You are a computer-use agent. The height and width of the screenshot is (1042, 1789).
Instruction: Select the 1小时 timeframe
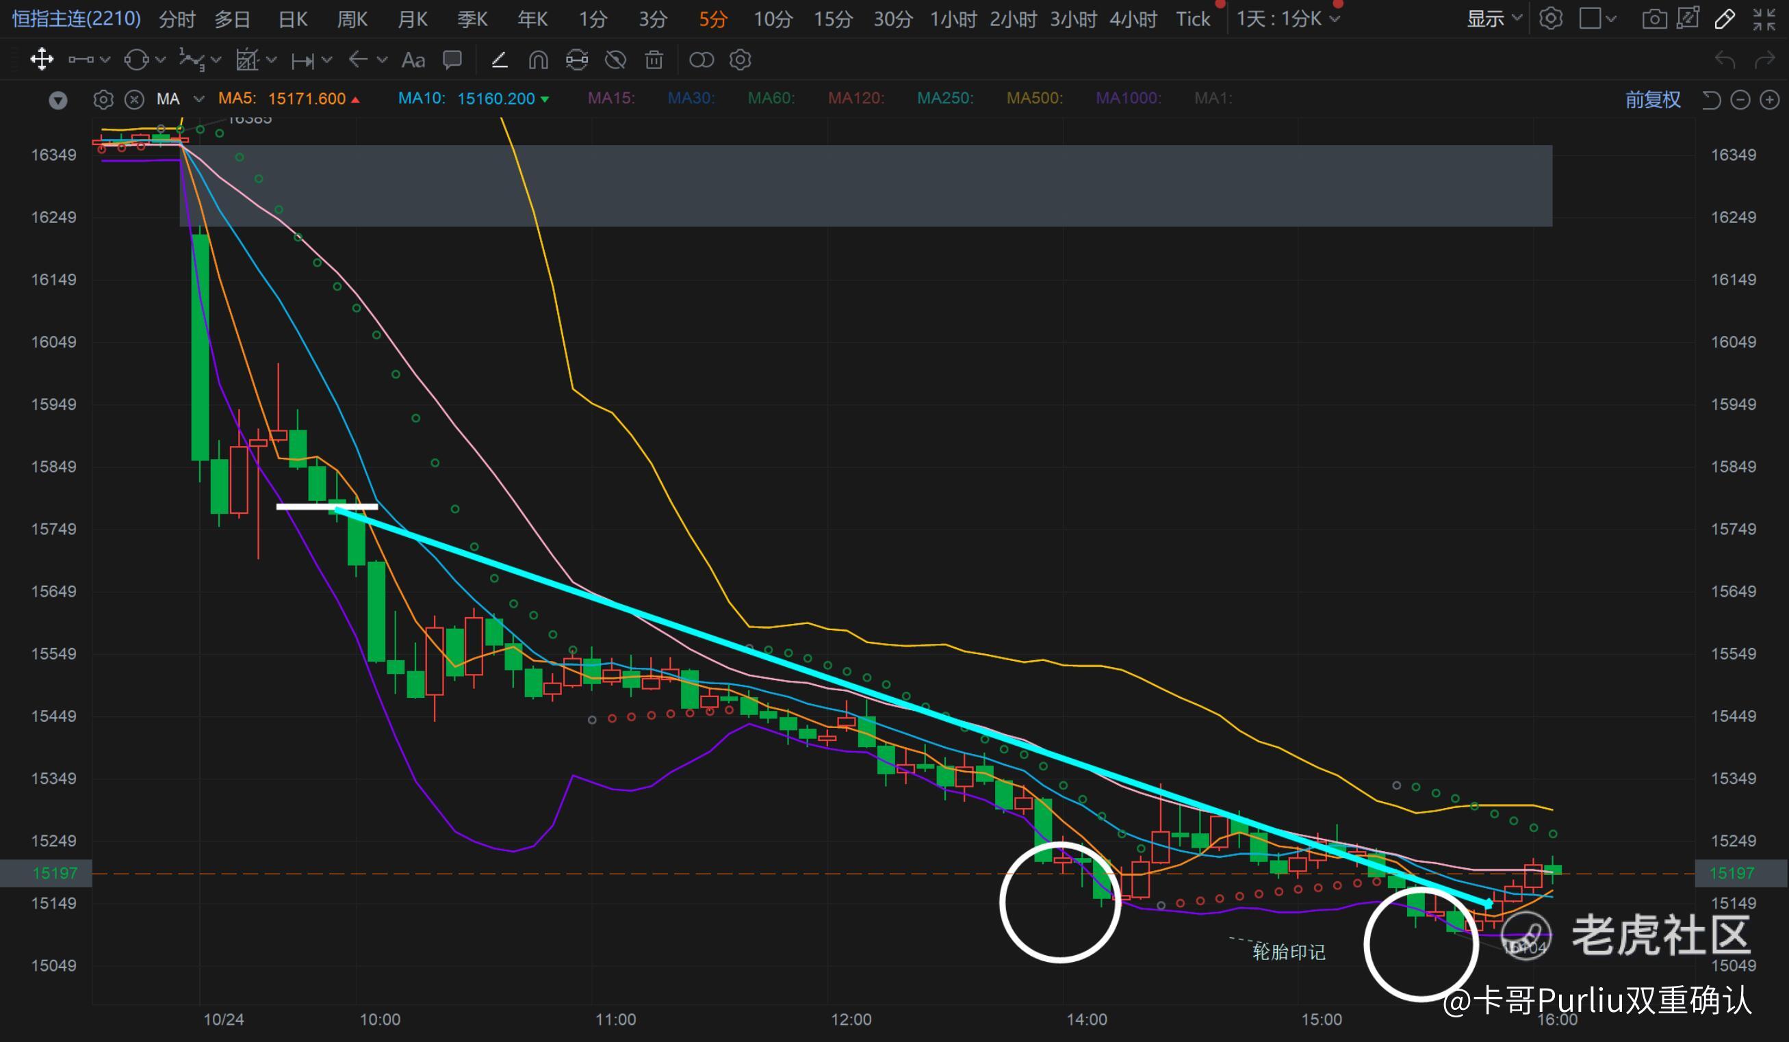click(953, 19)
